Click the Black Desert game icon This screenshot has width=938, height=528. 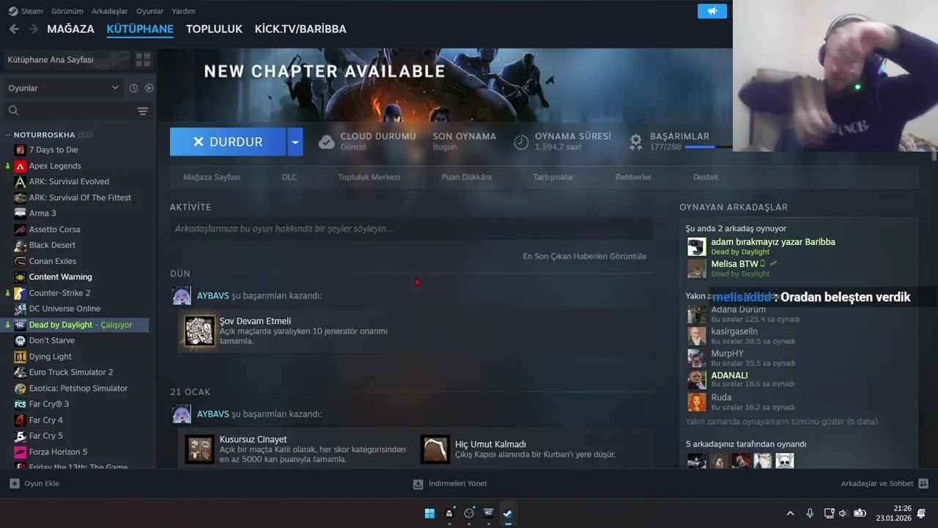pos(21,245)
